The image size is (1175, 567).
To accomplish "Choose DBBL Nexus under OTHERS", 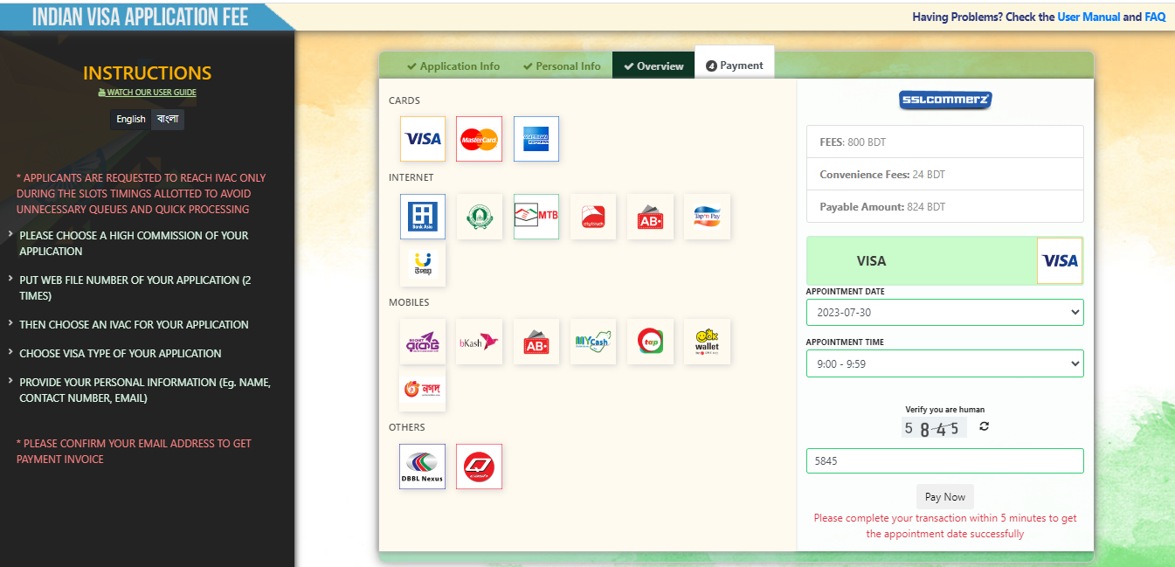I will pos(423,467).
